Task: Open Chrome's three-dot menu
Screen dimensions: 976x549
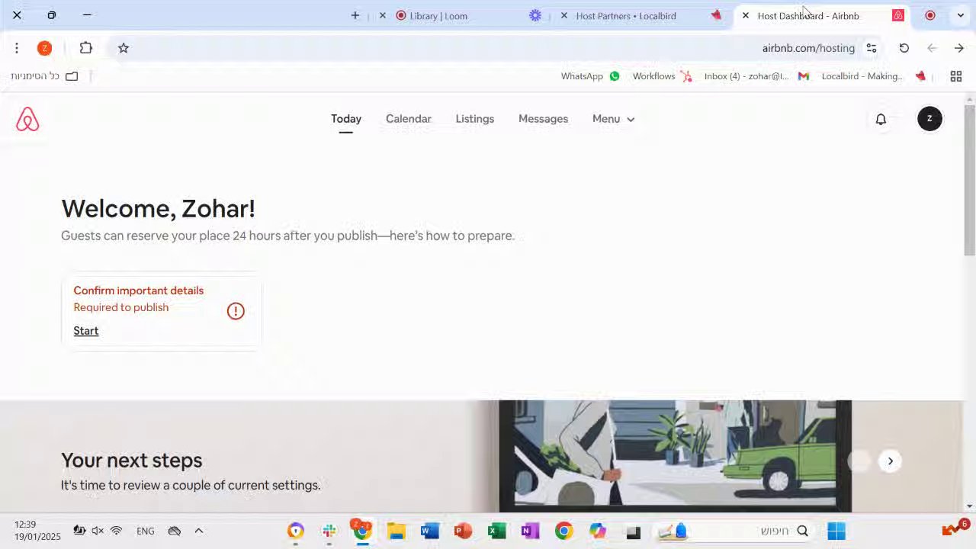Action: (x=17, y=48)
